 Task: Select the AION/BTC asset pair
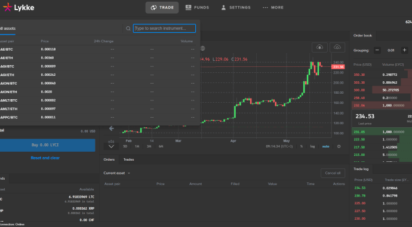pyautogui.click(x=98, y=83)
